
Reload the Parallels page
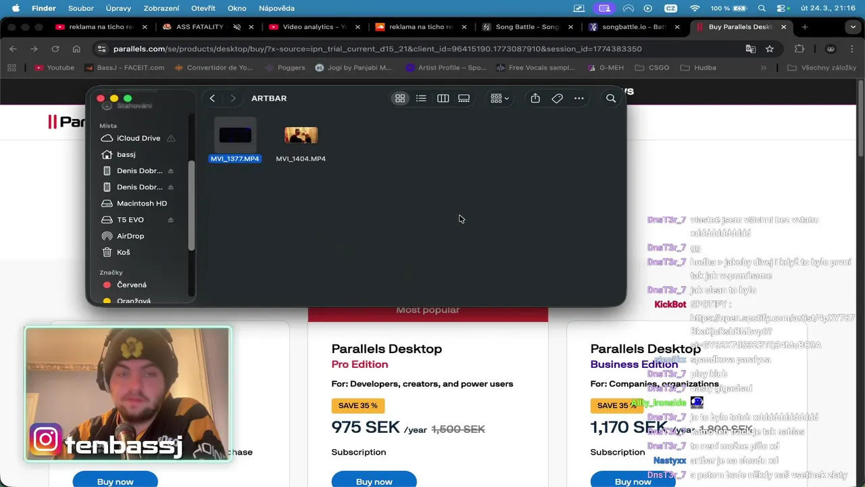55,49
